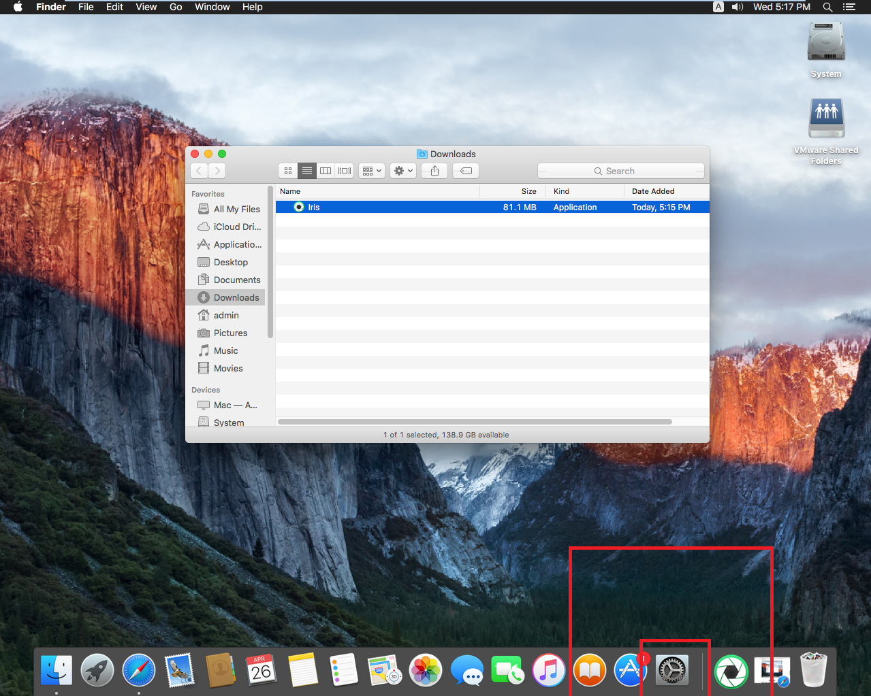Viewport: 871px width, 696px height.
Task: Open Calendar icon showing 26 in Dock
Action: 262,671
